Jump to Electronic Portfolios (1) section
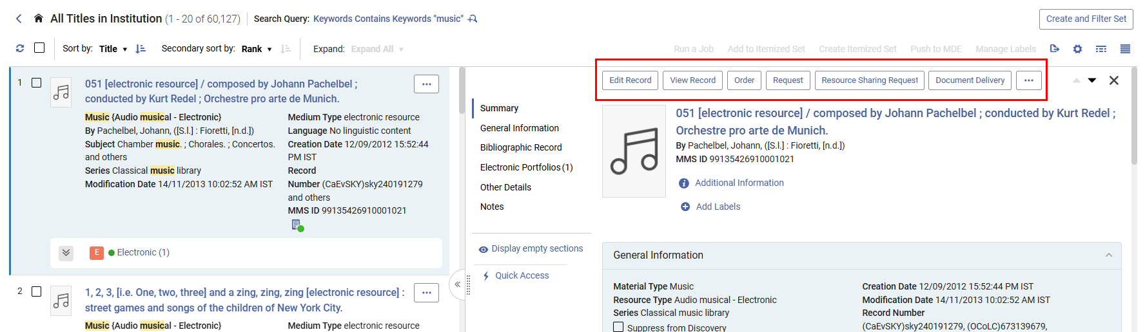The image size is (1145, 332). click(x=526, y=167)
